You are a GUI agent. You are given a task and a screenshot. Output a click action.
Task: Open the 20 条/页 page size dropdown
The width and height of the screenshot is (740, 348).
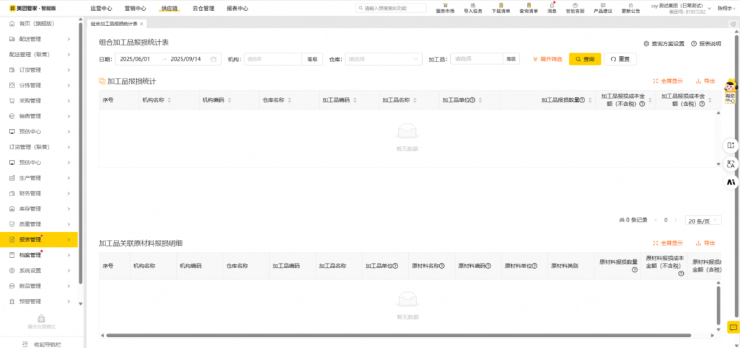[703, 220]
